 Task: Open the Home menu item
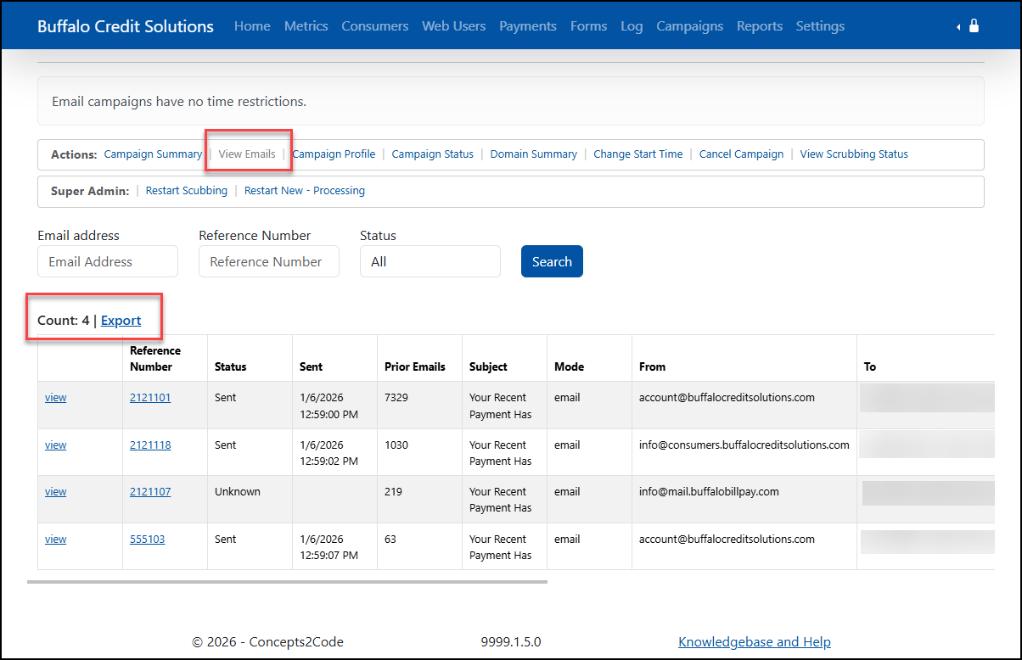(252, 26)
